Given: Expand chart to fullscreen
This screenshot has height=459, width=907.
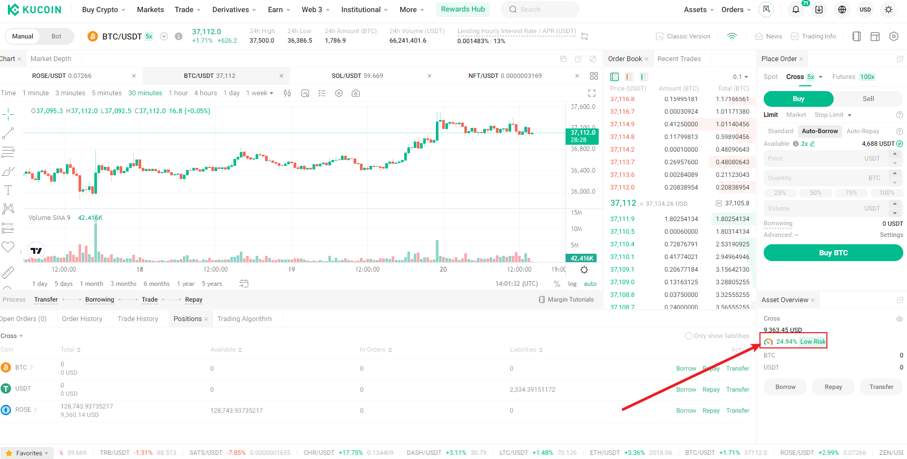Looking at the screenshot, I should (592, 93).
